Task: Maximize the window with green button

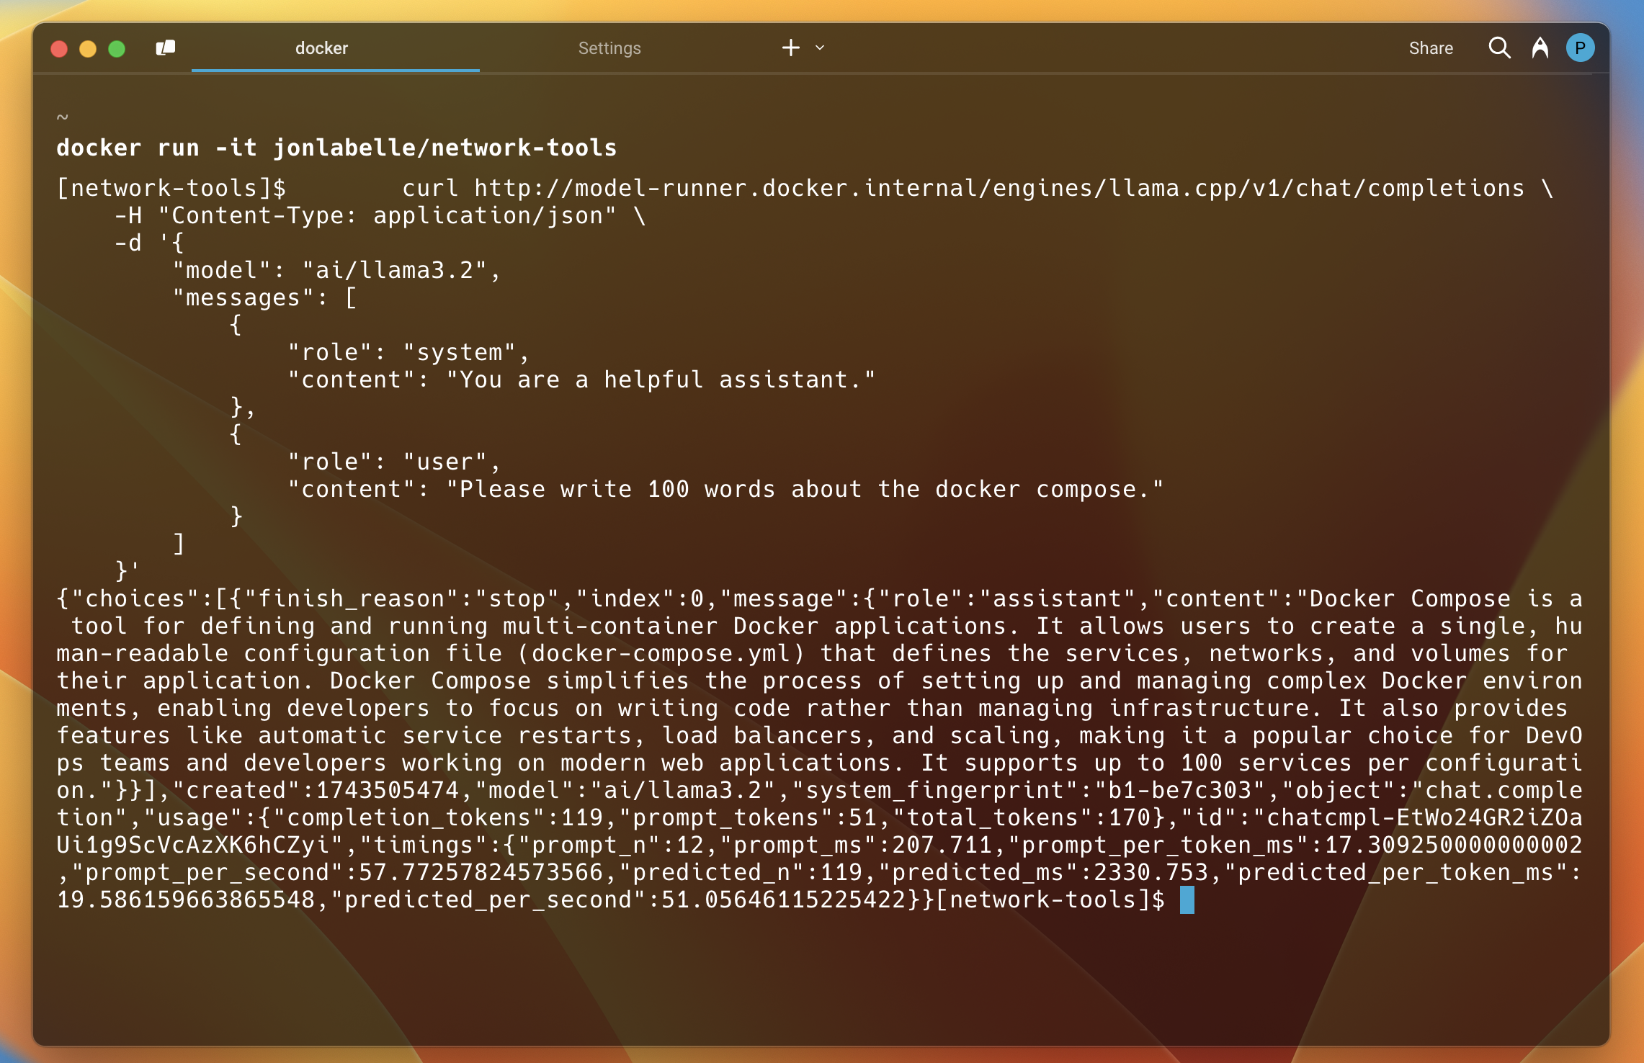Action: pyautogui.click(x=117, y=48)
